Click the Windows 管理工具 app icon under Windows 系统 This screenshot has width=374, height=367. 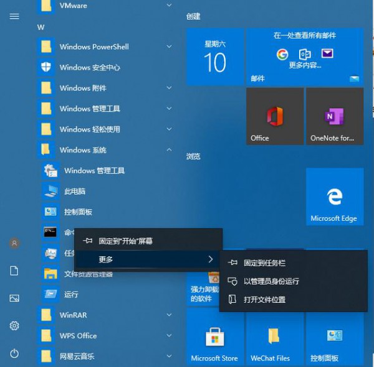50,170
